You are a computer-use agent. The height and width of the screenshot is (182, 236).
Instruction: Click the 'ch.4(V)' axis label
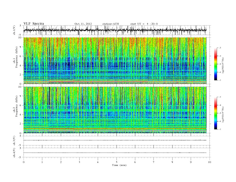[x=14, y=153]
